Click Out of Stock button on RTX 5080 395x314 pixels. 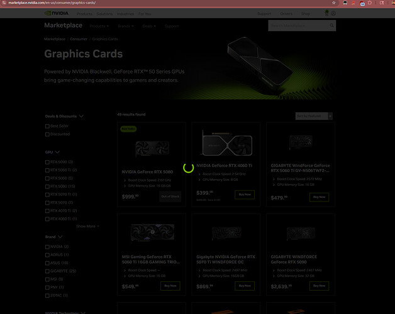click(x=170, y=197)
